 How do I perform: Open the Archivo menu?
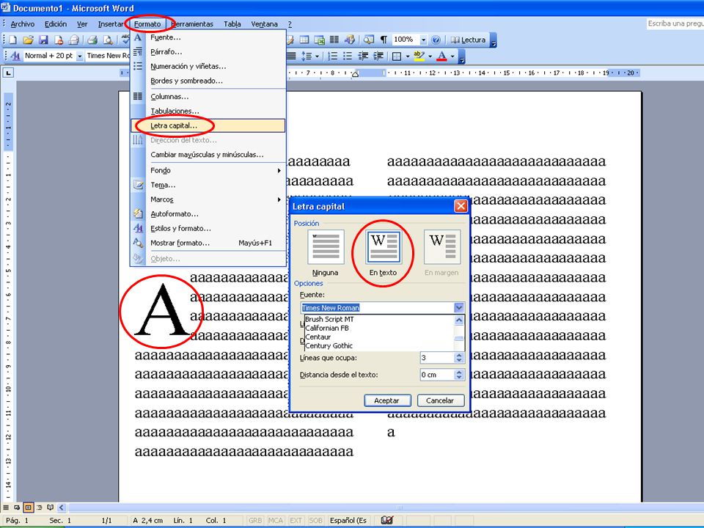click(x=23, y=23)
